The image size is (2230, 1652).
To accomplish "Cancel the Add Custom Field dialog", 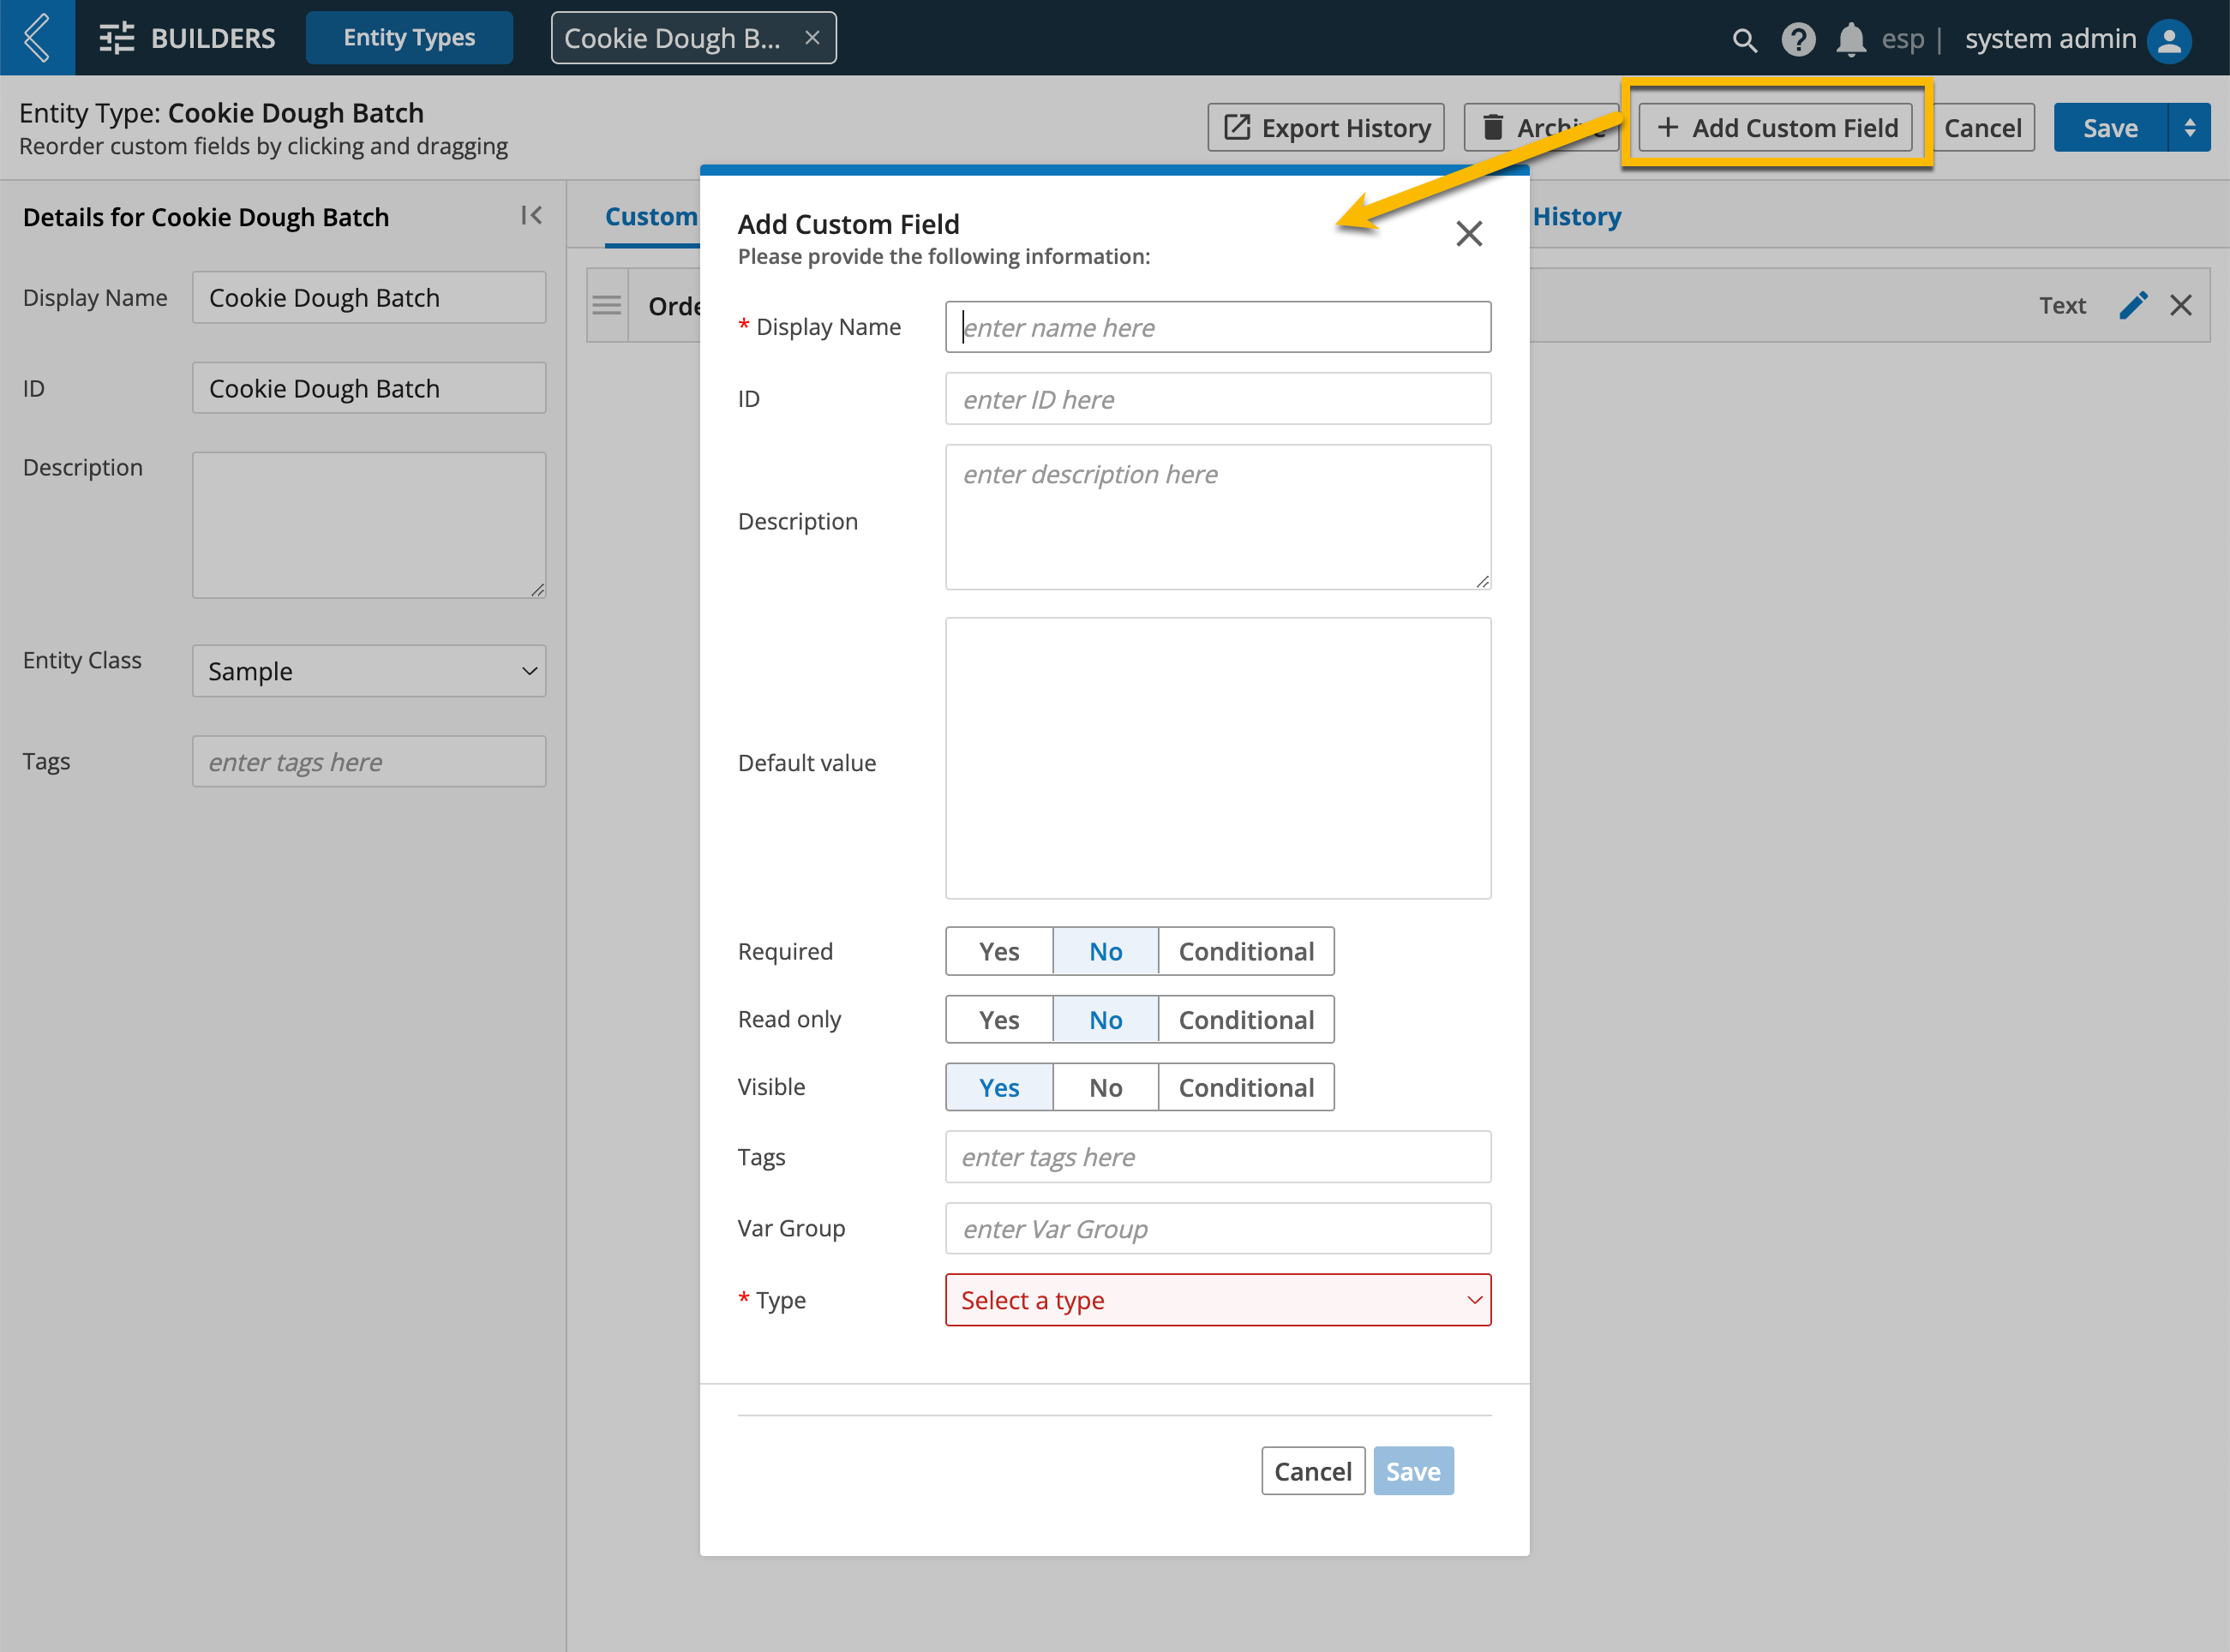I will pos(1313,1471).
